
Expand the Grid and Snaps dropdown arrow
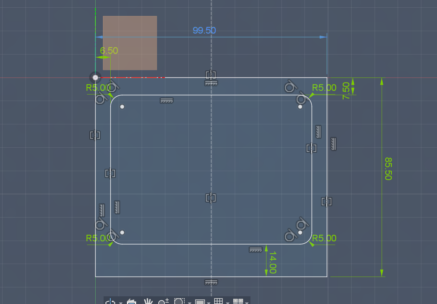(x=228, y=303)
